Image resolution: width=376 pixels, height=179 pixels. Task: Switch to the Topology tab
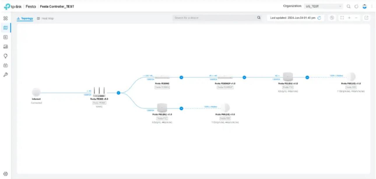(x=25, y=18)
